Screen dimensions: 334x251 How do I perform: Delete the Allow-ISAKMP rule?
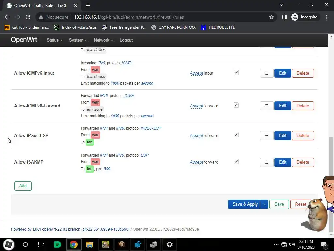[303, 162]
